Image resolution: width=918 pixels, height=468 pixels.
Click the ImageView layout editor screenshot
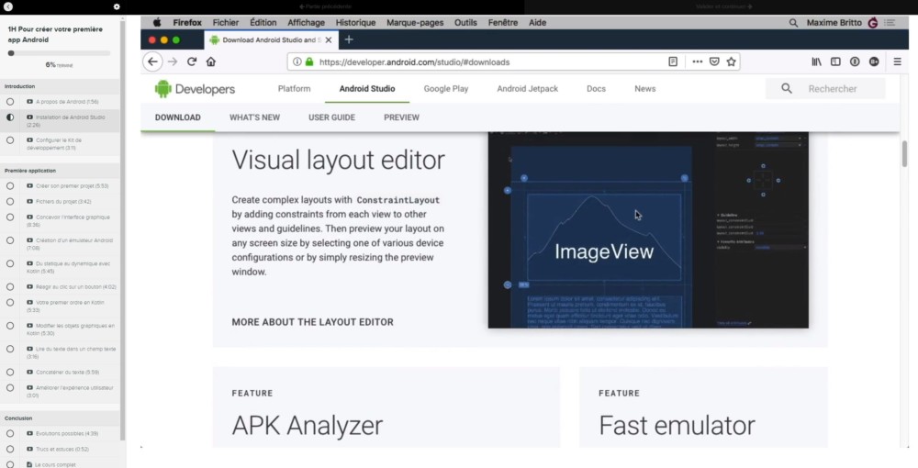point(648,229)
